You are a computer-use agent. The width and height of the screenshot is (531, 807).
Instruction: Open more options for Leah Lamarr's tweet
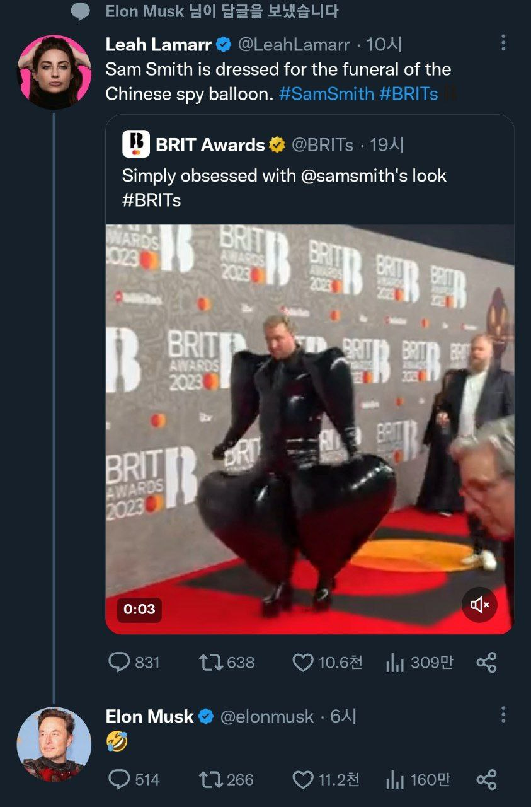[x=503, y=43]
